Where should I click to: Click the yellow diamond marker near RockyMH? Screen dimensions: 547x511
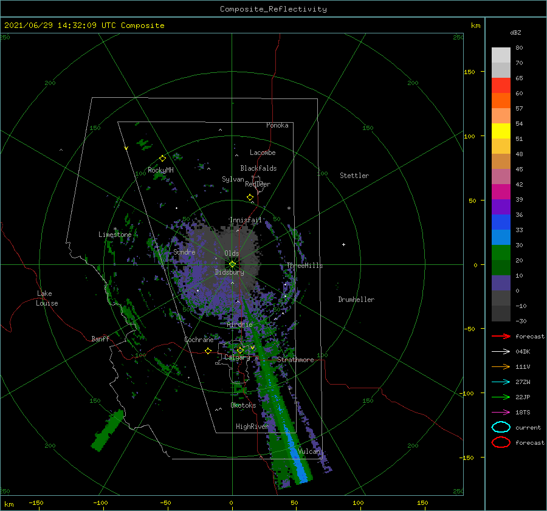(162, 159)
